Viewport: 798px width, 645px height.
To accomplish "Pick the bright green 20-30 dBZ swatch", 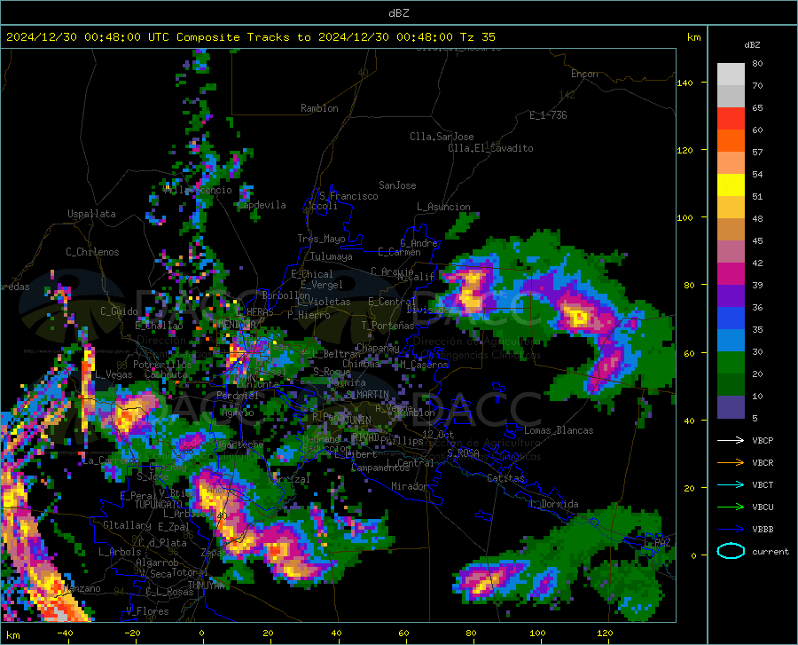I will point(731,363).
